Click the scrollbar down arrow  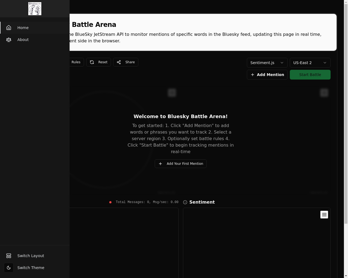tap(346, 276)
